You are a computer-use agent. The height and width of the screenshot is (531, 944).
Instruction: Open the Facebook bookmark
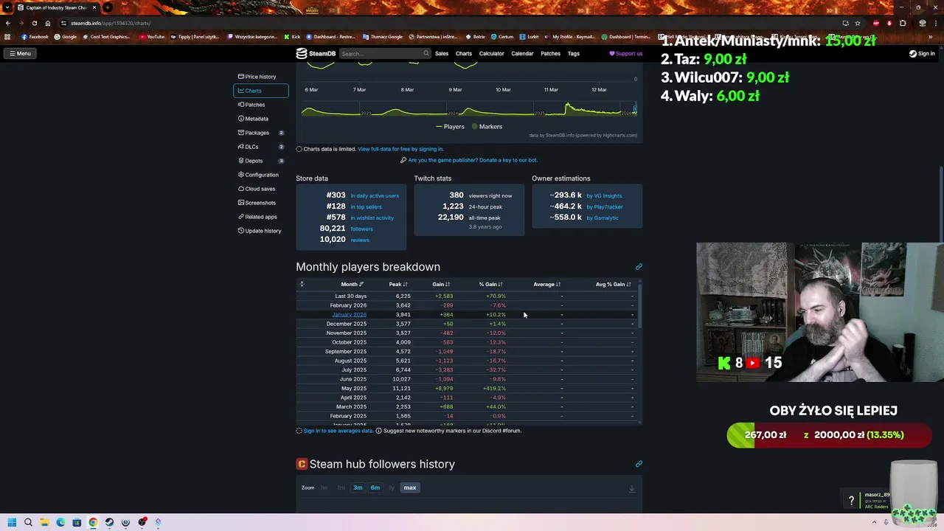click(x=35, y=37)
